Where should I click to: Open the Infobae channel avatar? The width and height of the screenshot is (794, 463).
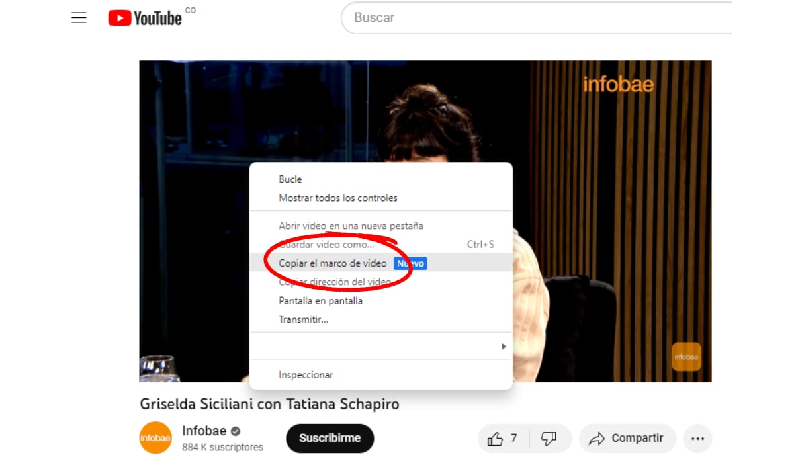click(155, 438)
